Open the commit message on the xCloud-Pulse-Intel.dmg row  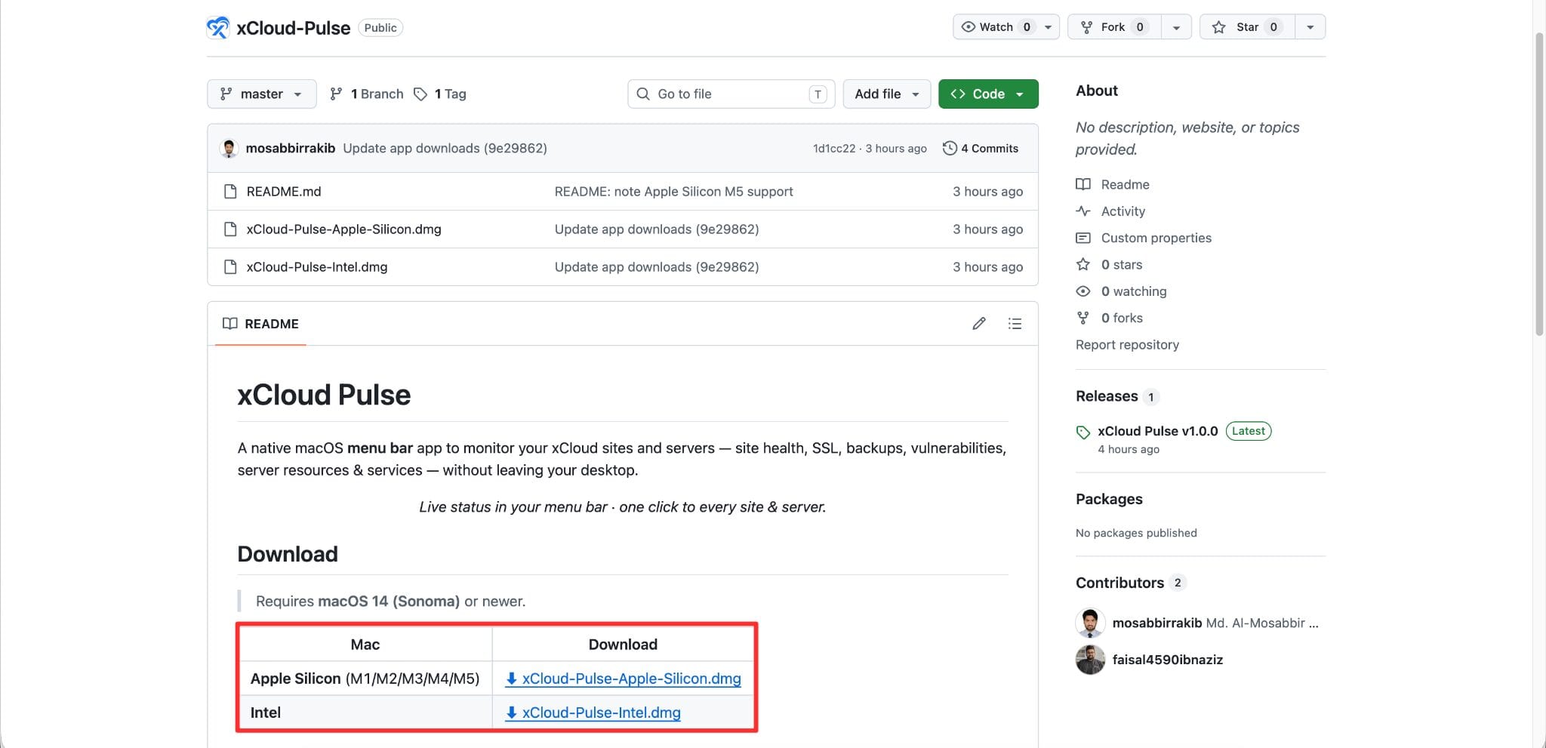point(657,267)
